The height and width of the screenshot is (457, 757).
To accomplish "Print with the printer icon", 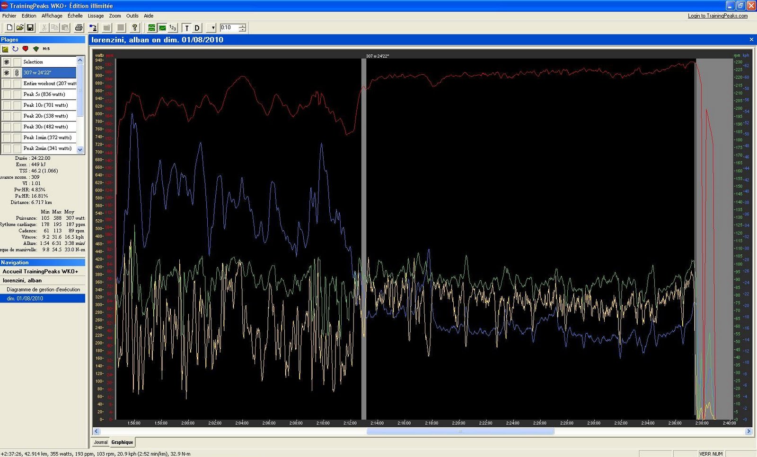I will tap(79, 28).
